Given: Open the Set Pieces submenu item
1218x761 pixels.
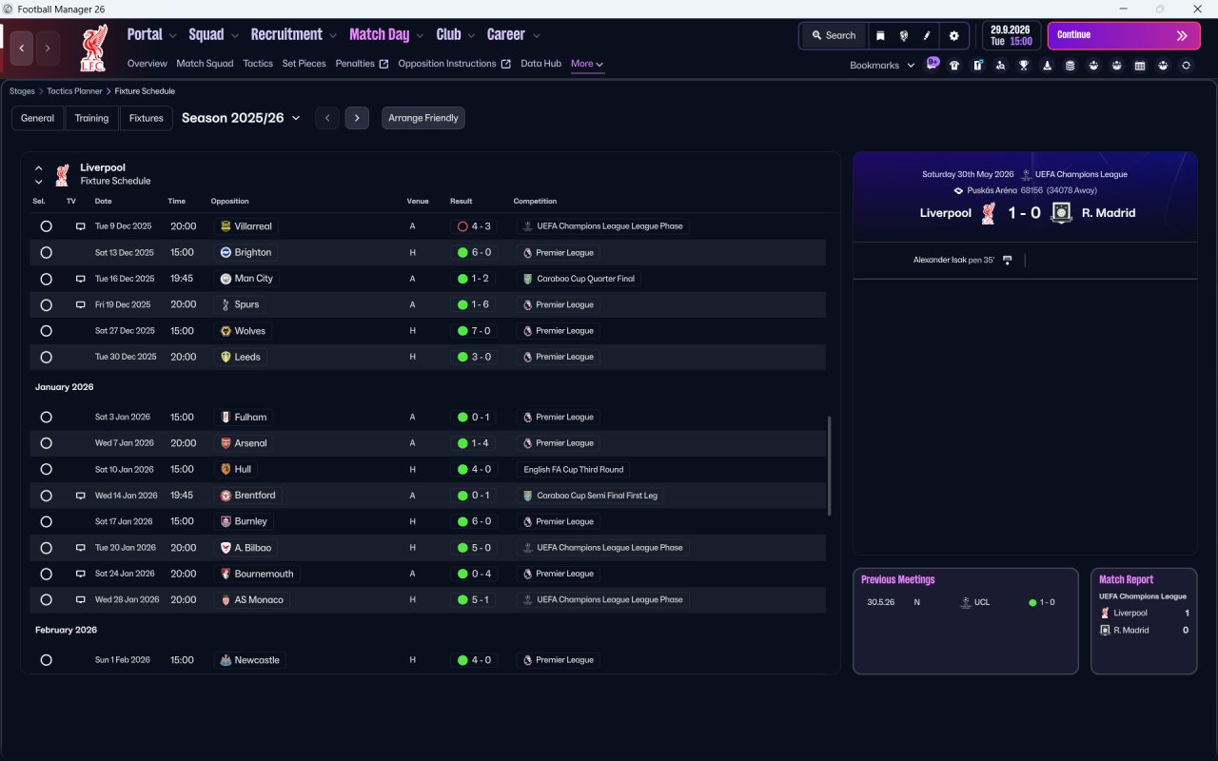Looking at the screenshot, I should tap(304, 64).
